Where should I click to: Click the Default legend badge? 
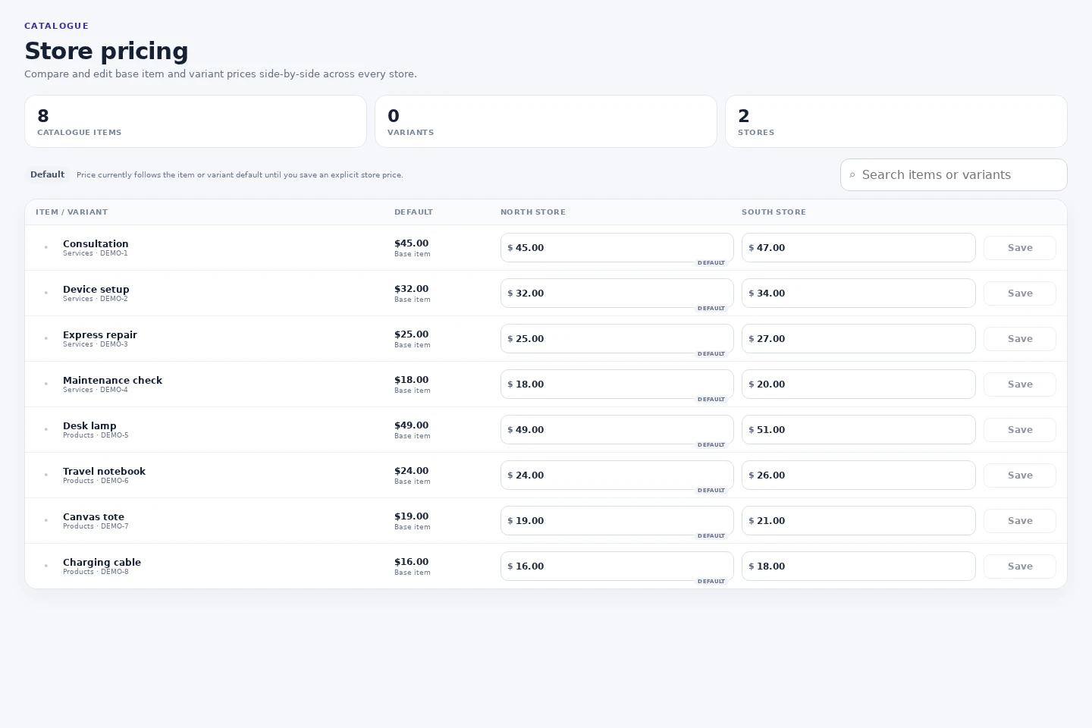click(x=47, y=174)
